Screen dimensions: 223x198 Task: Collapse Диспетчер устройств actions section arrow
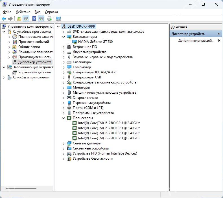tap(219, 34)
